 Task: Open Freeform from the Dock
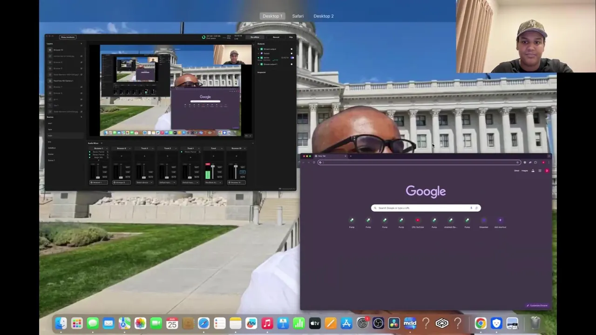pos(251,323)
